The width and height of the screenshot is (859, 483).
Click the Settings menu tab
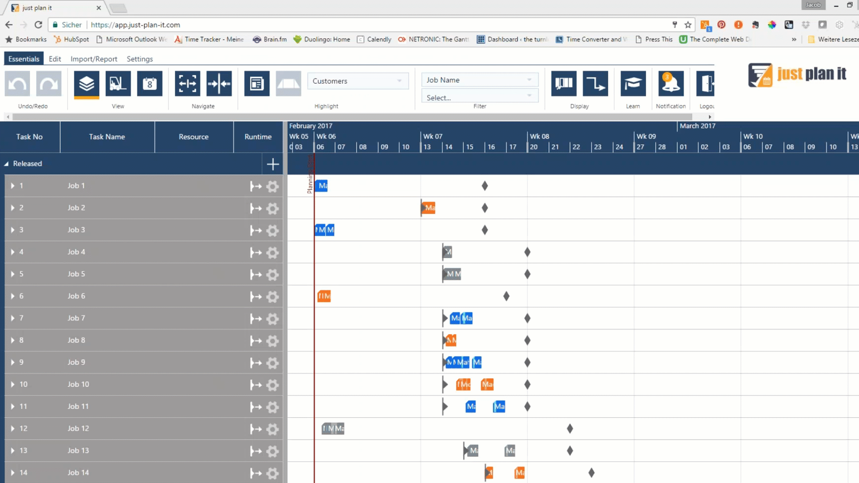pos(140,59)
